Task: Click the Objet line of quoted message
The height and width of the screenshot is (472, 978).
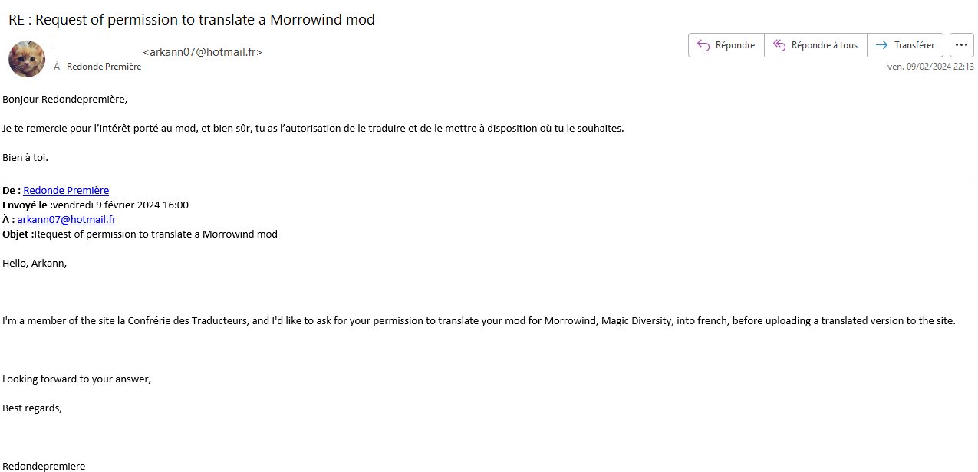Action: [x=140, y=234]
